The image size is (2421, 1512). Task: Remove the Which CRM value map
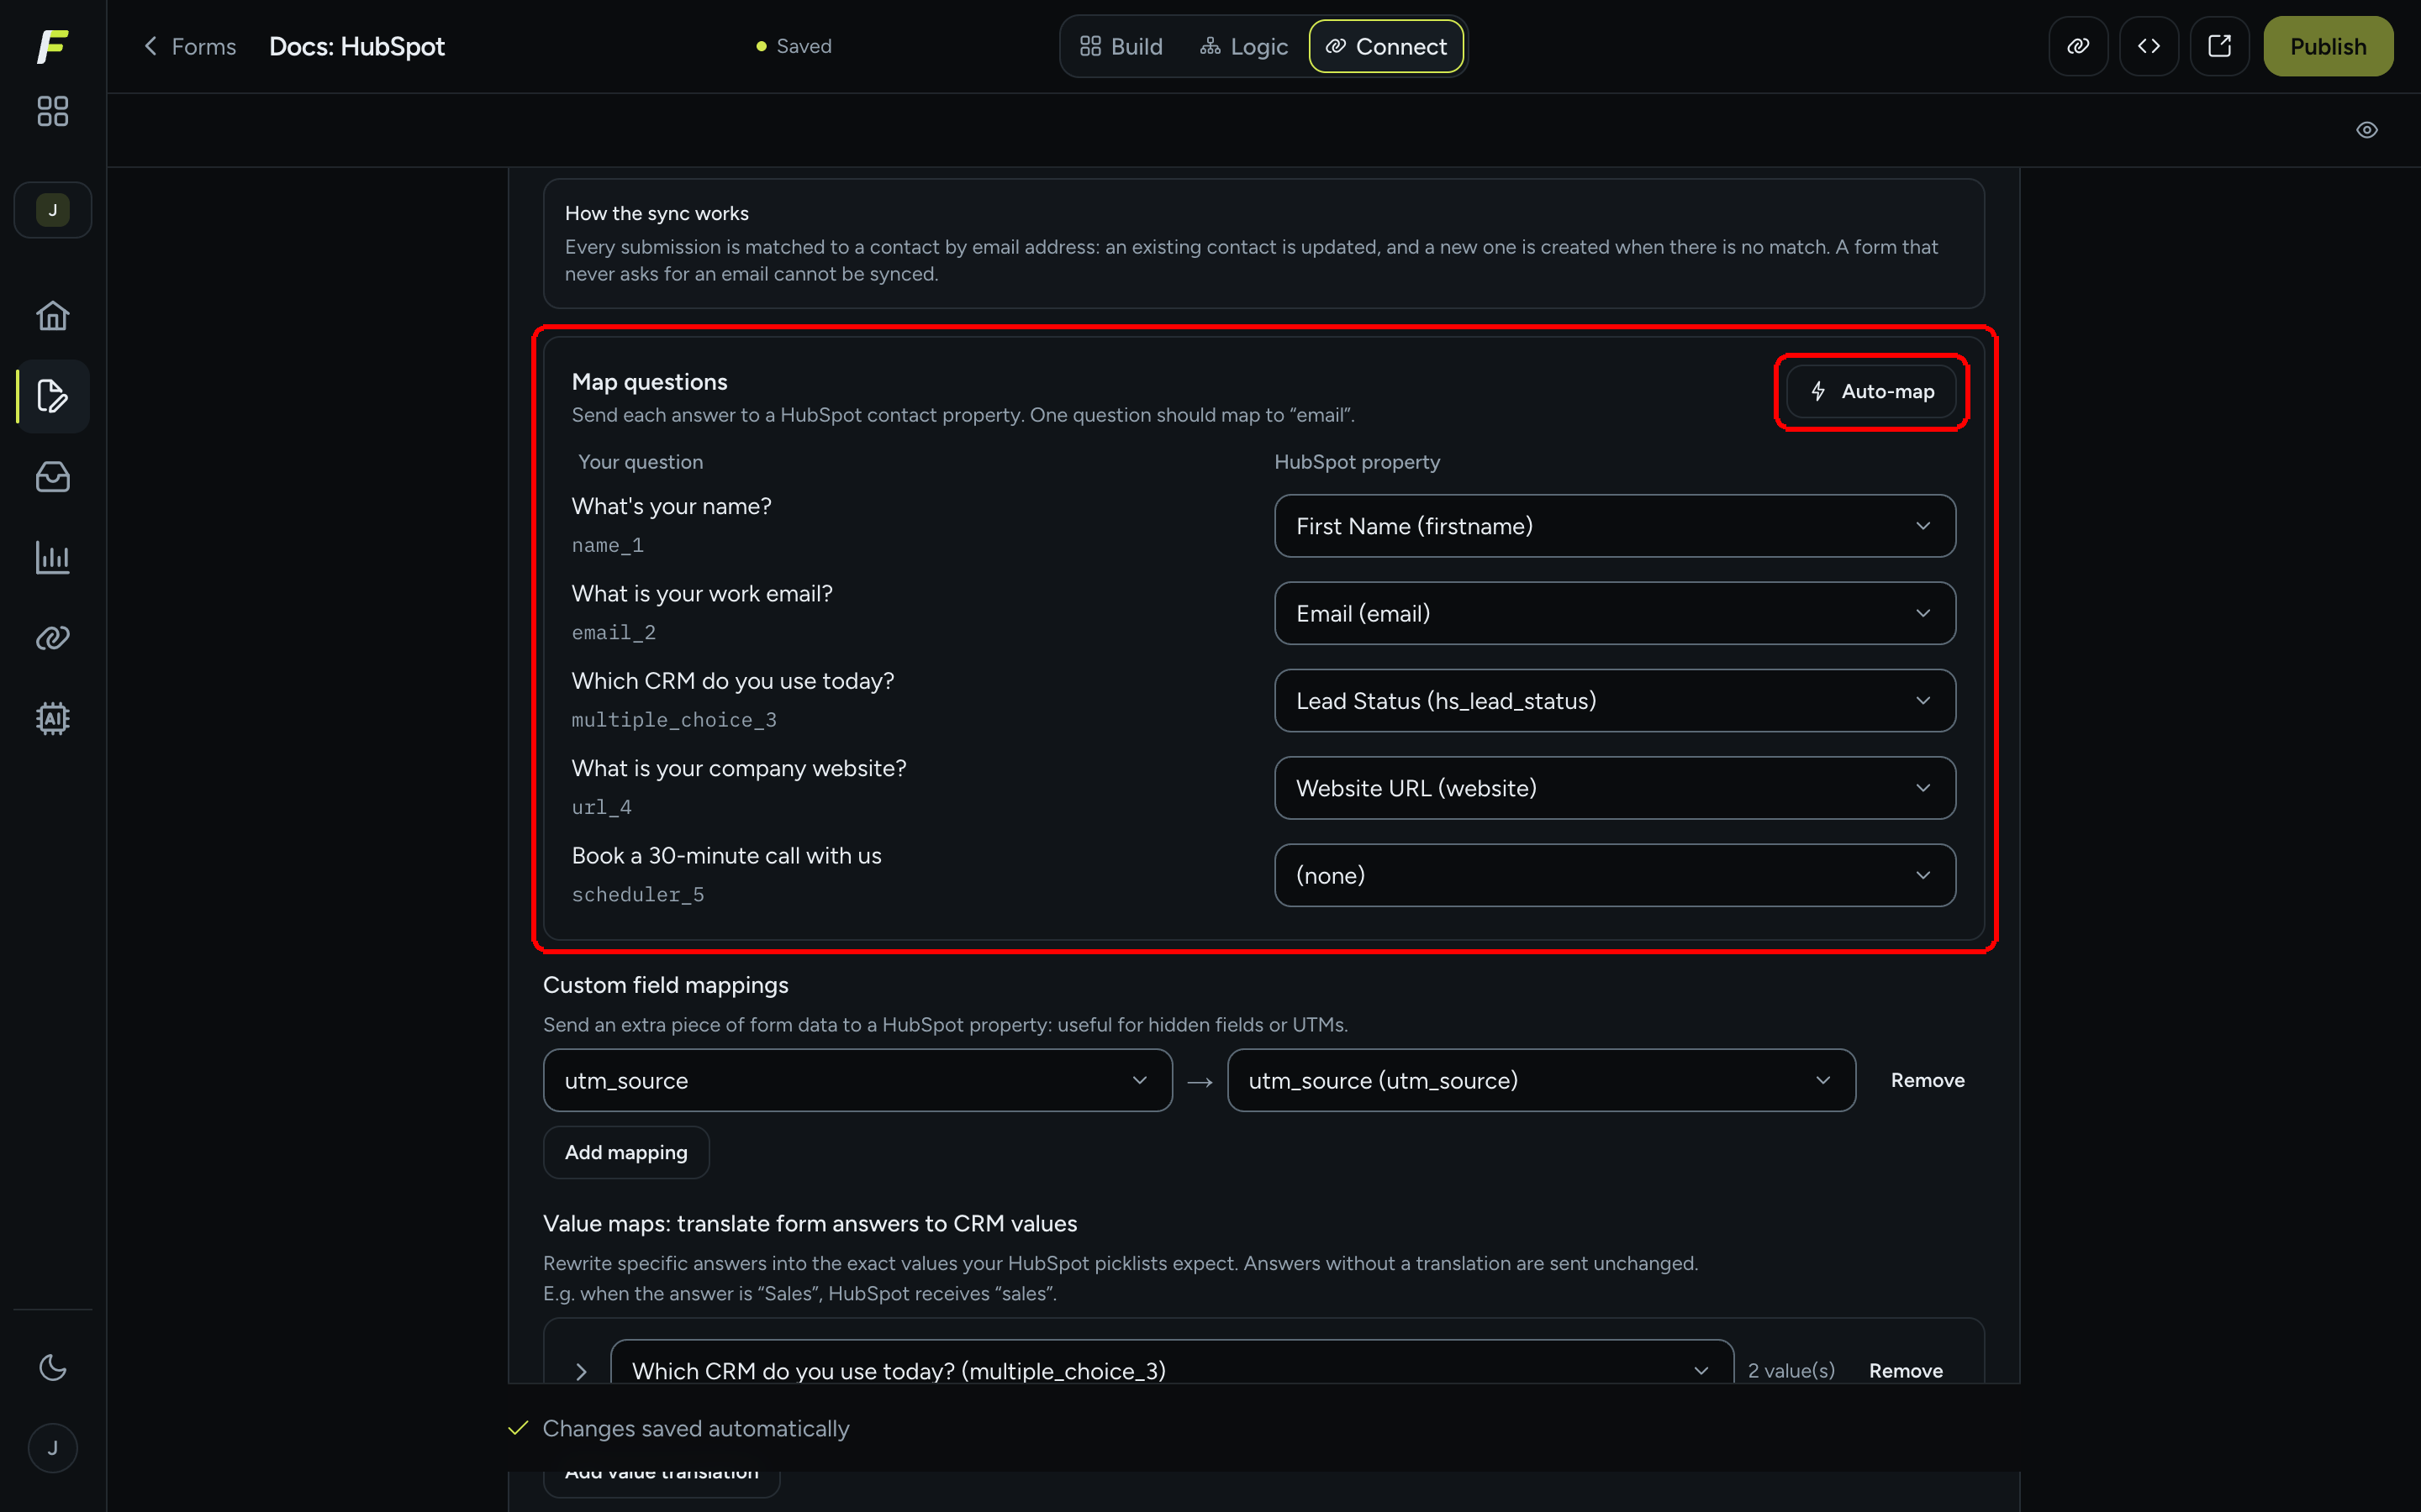(x=1905, y=1370)
